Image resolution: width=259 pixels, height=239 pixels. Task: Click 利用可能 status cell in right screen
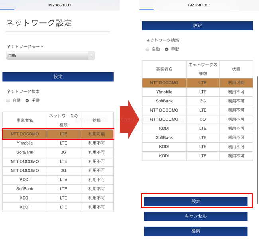coord(236,83)
